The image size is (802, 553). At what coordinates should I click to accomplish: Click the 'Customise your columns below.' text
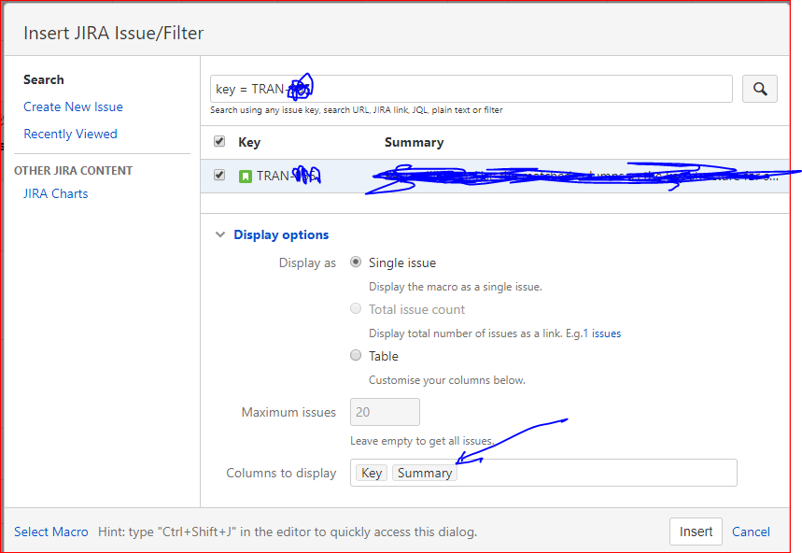tap(446, 380)
